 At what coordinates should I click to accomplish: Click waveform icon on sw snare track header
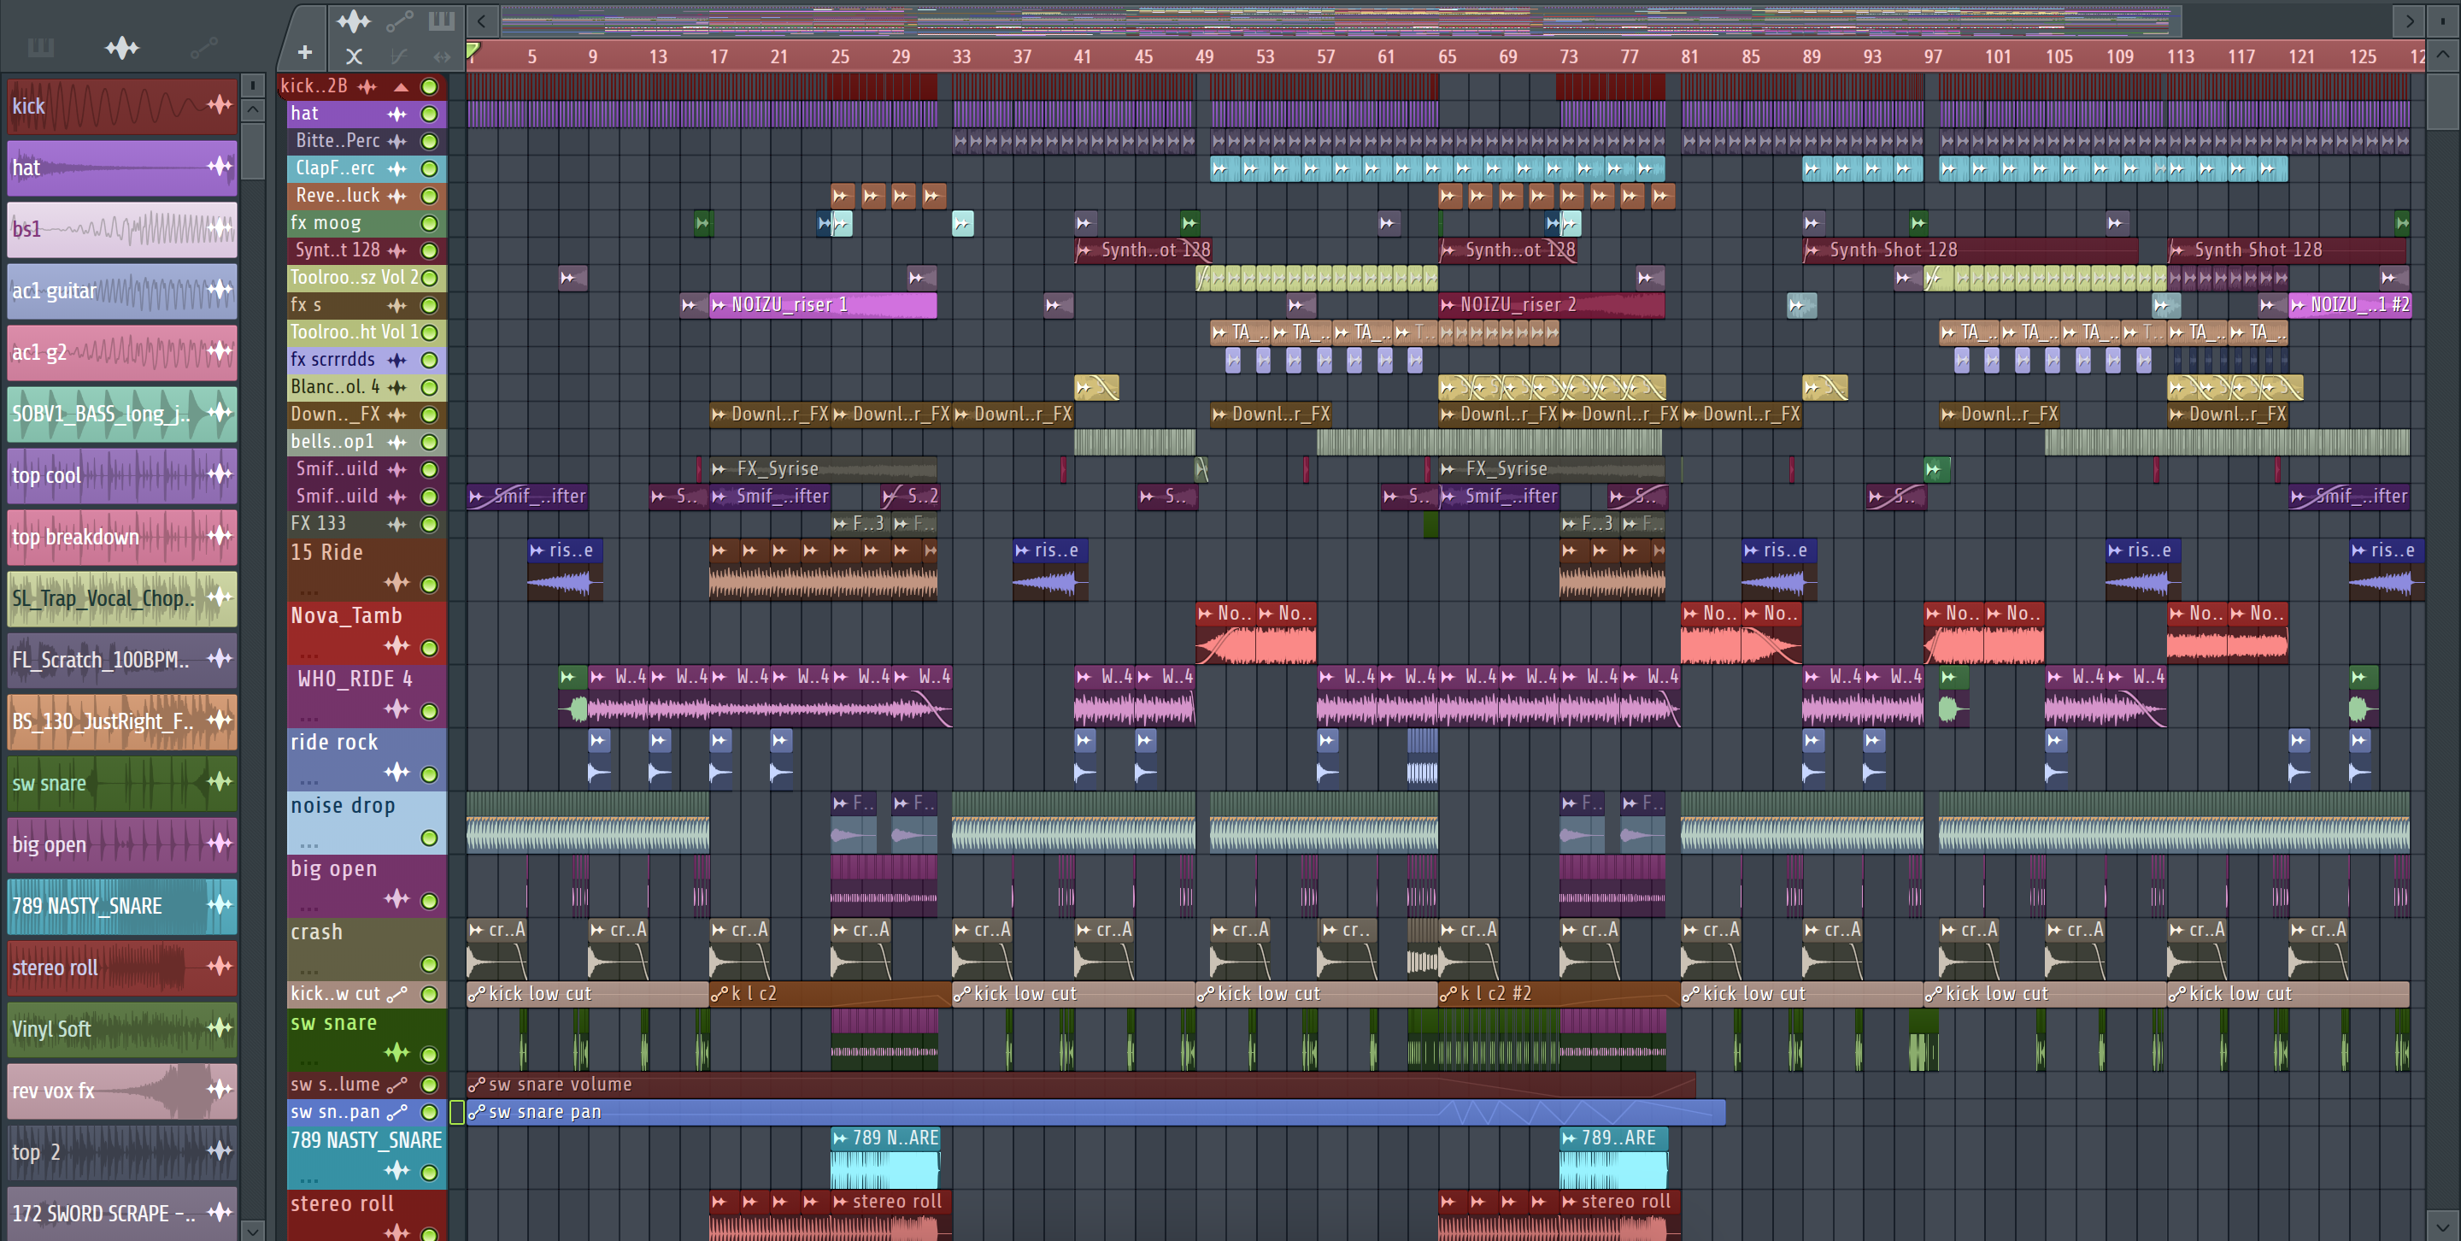click(x=396, y=1053)
